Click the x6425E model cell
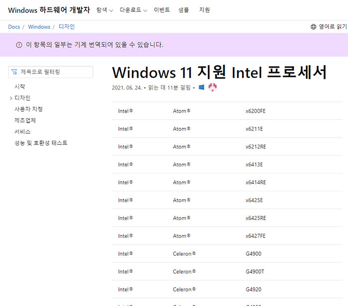Screen dimensions: 348x306 254,200
